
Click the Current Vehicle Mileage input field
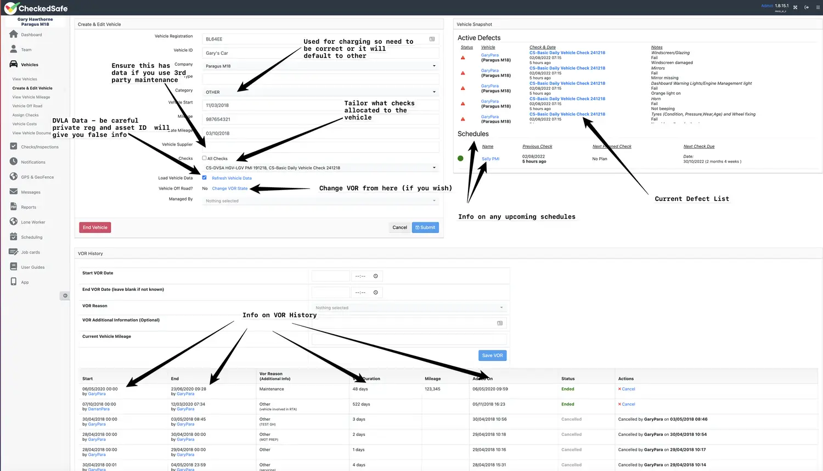coord(409,339)
